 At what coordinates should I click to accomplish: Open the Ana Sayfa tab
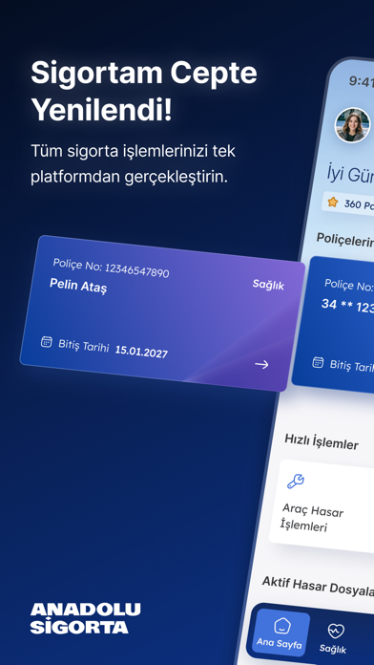click(x=280, y=633)
